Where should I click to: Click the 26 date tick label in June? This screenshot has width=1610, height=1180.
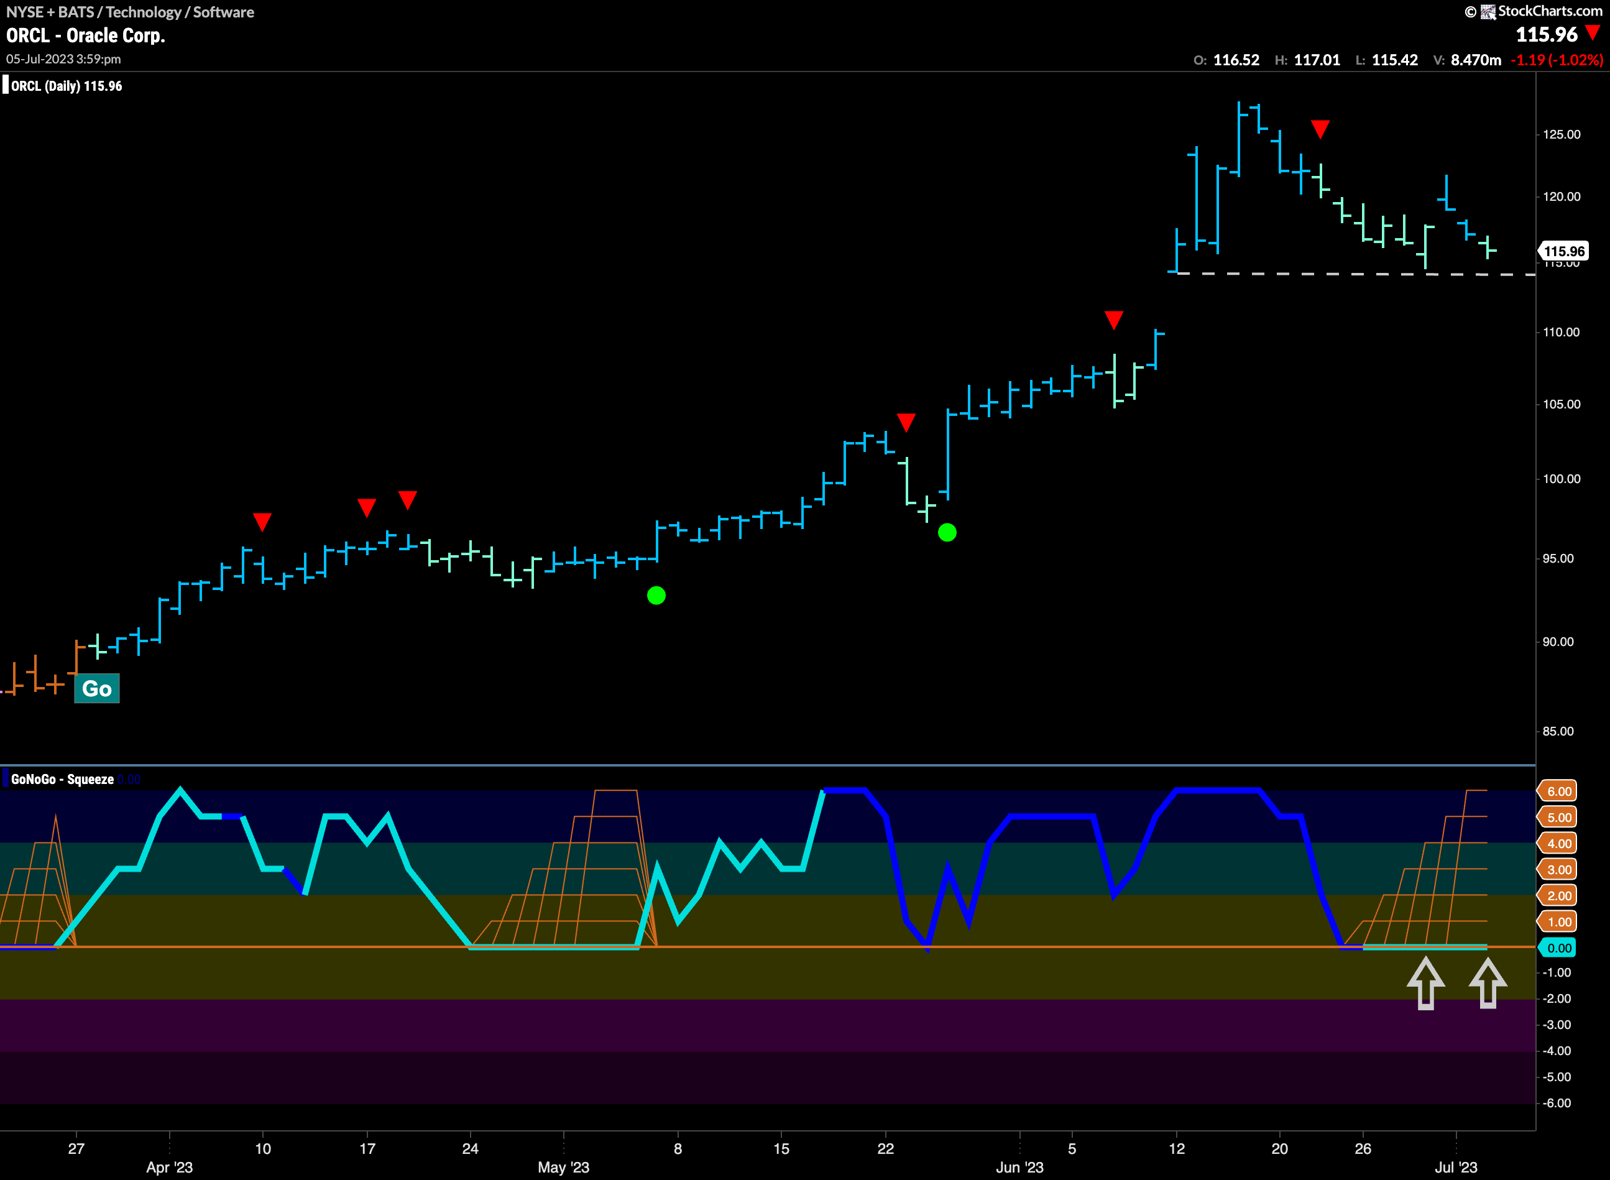pyautogui.click(x=1363, y=1148)
